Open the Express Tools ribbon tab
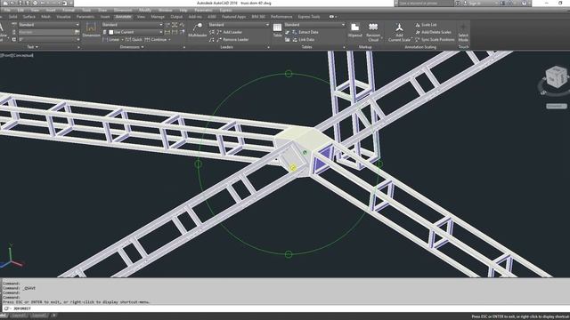The height and width of the screenshot is (320, 570). tap(309, 17)
